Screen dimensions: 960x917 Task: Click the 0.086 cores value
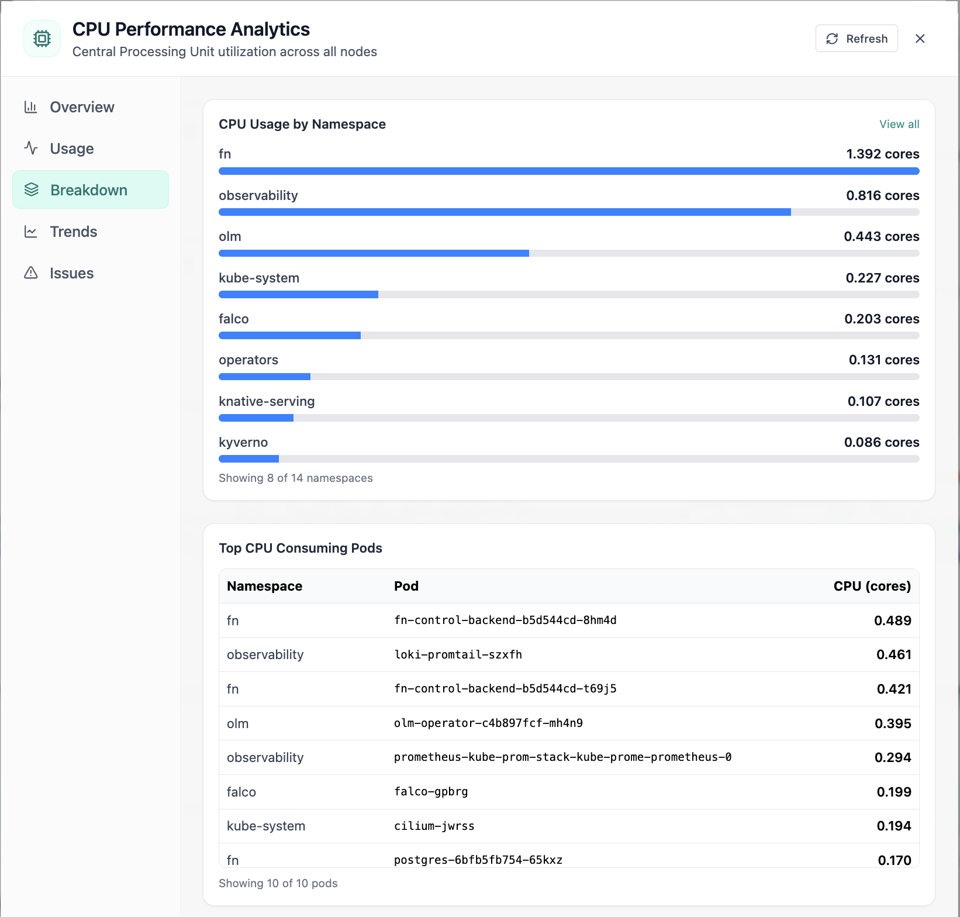(x=882, y=442)
